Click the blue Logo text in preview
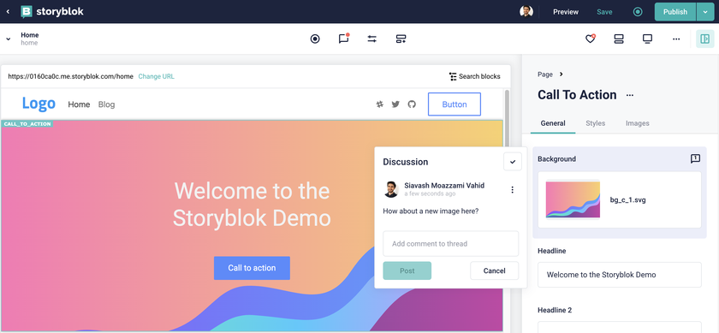Image resolution: width=719 pixels, height=333 pixels. click(x=39, y=104)
